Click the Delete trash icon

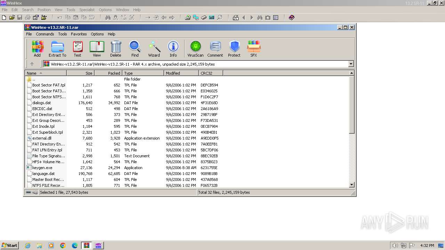pyautogui.click(x=116, y=49)
